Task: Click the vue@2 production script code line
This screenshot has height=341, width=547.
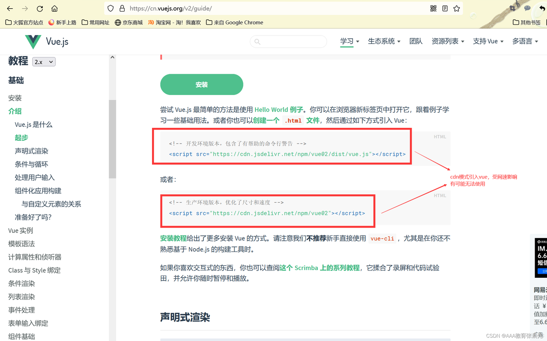Action: (267, 213)
